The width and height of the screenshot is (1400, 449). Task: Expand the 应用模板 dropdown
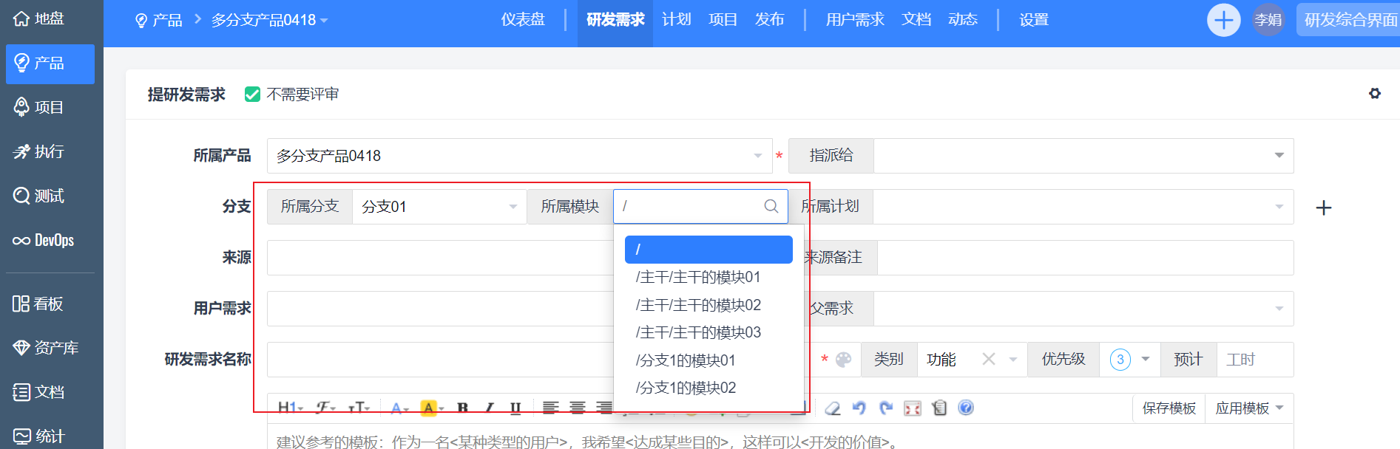pyautogui.click(x=1249, y=408)
